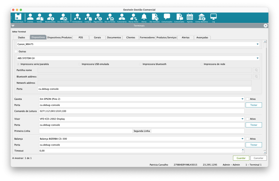Click the Guardar button

(241, 158)
